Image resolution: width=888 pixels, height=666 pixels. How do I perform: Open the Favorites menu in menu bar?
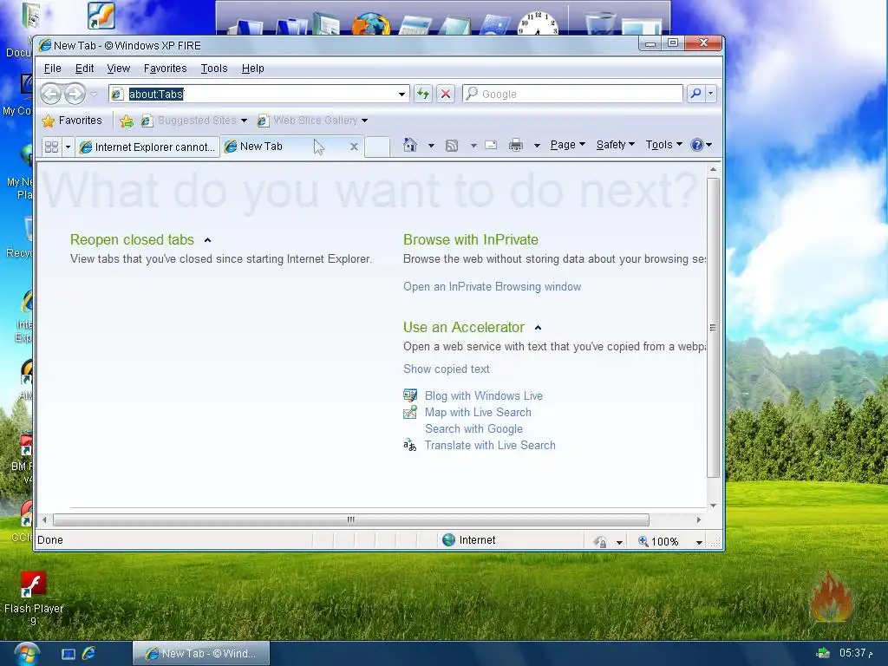coord(166,69)
